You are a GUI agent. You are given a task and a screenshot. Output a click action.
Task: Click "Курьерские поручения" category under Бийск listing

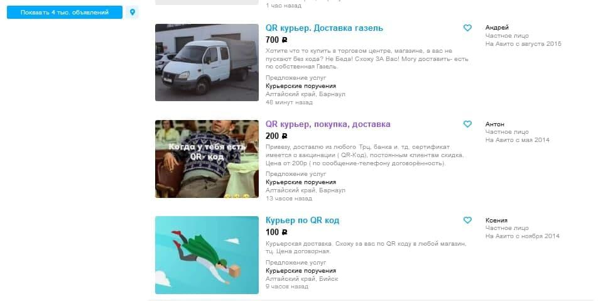[x=301, y=271]
